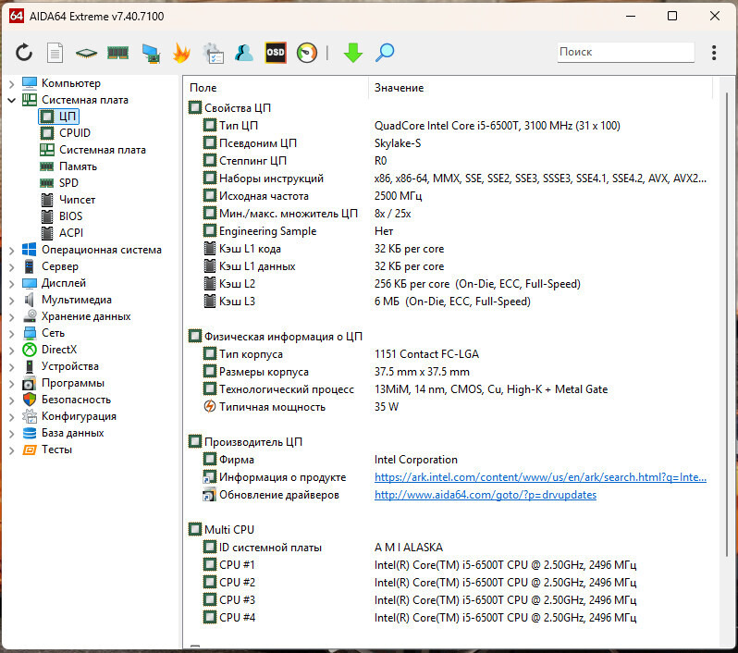
Task: Open the OSD panel icon
Action: pyautogui.click(x=275, y=53)
